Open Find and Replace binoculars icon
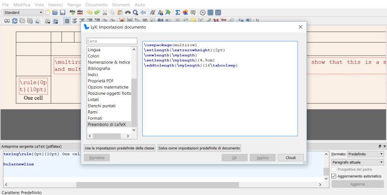This screenshot has width=387, height=195. (x=128, y=13)
